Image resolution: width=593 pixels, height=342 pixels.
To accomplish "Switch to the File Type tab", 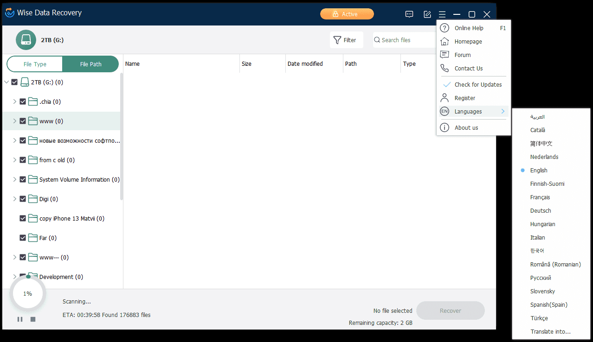I will (x=35, y=64).
